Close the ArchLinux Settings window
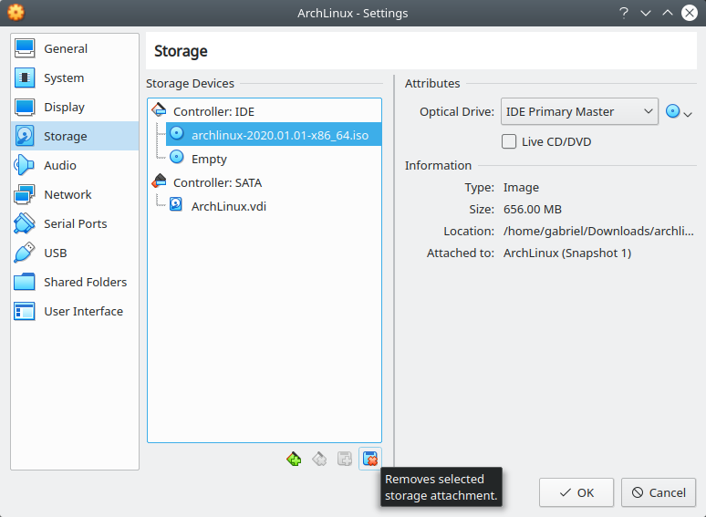The image size is (706, 517). click(x=690, y=13)
